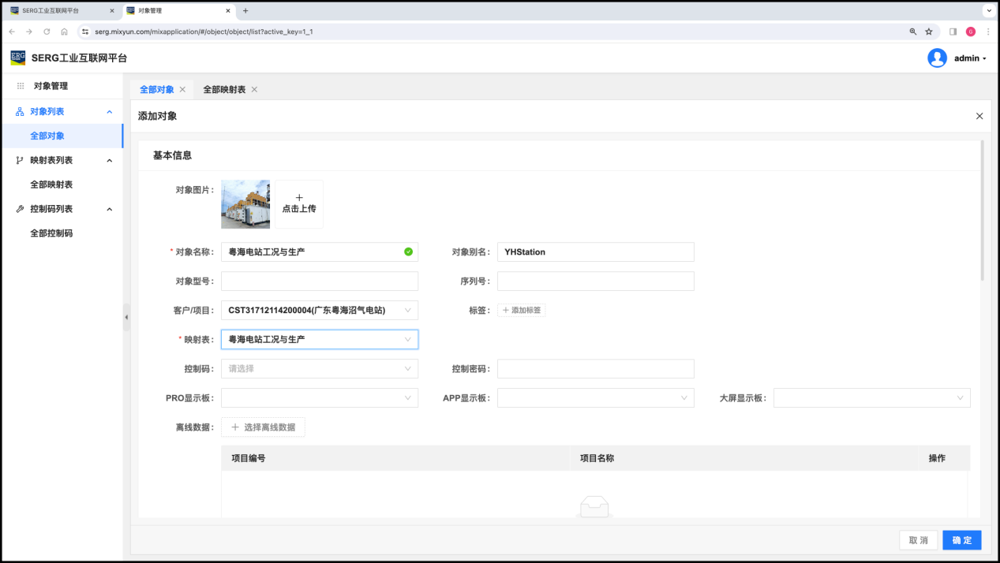Screen dimensions: 1000x563
Task: Open a new browser tab with plus icon
Action: 245,11
